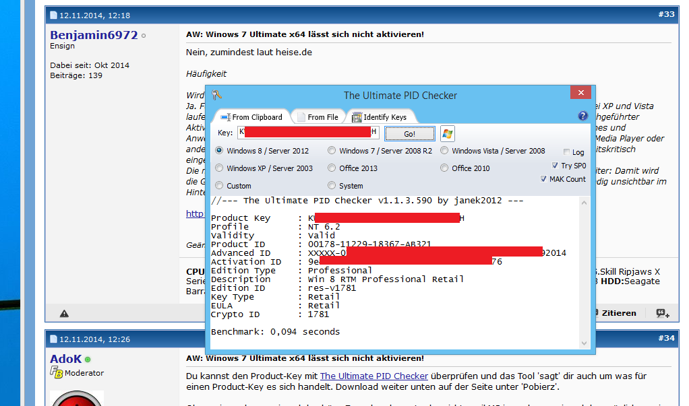Click the Profile value NT 6.2
689x406 pixels.
tap(324, 226)
